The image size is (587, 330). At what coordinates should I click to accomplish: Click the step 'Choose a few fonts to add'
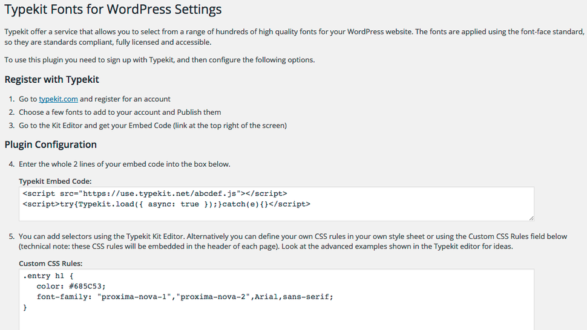coord(120,112)
